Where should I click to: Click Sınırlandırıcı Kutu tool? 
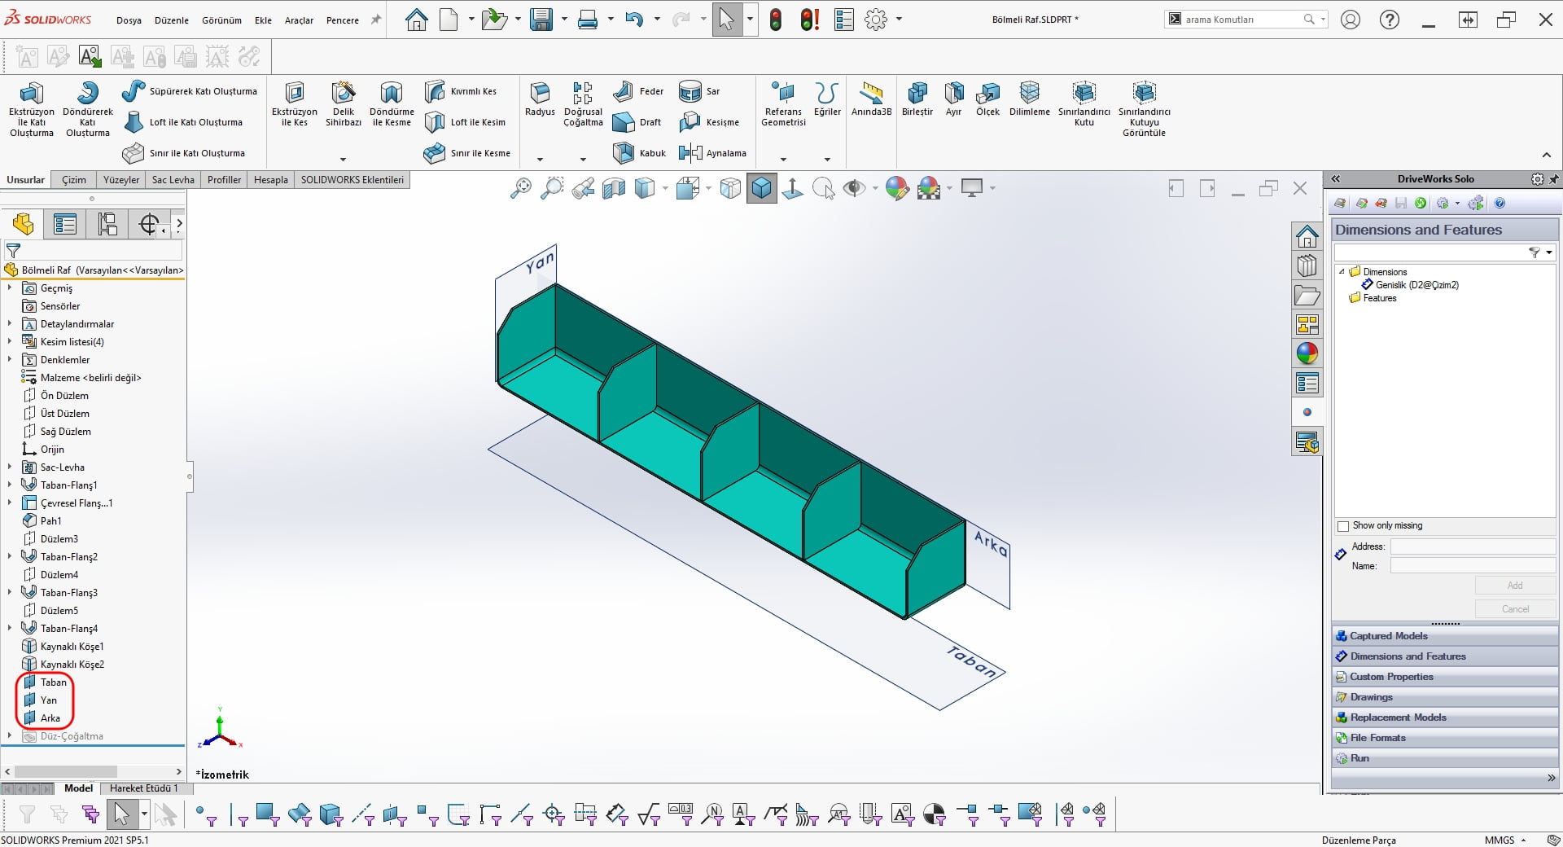point(1084,104)
